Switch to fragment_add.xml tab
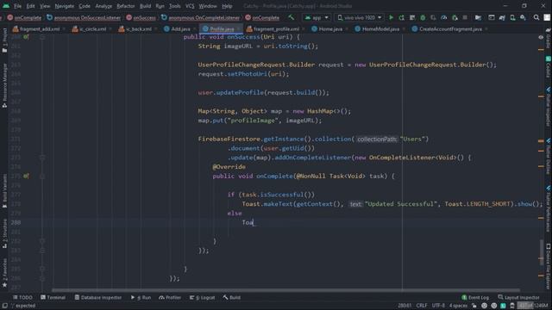 click(x=40, y=28)
